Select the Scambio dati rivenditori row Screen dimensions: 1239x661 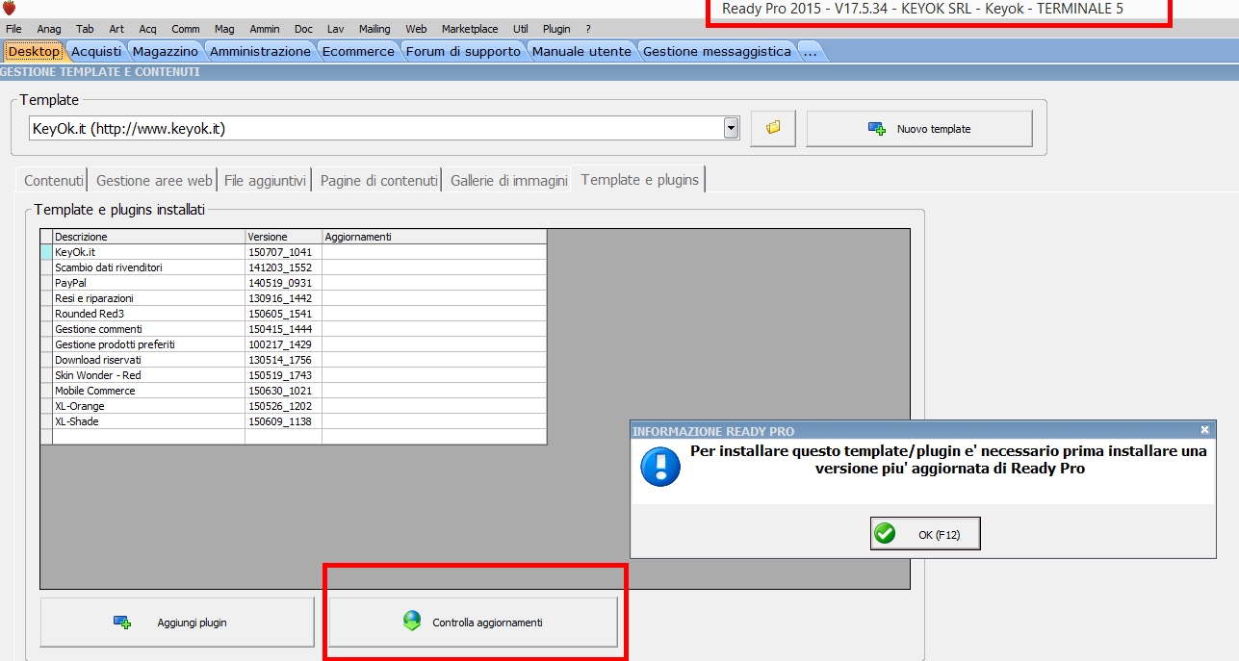(294, 267)
